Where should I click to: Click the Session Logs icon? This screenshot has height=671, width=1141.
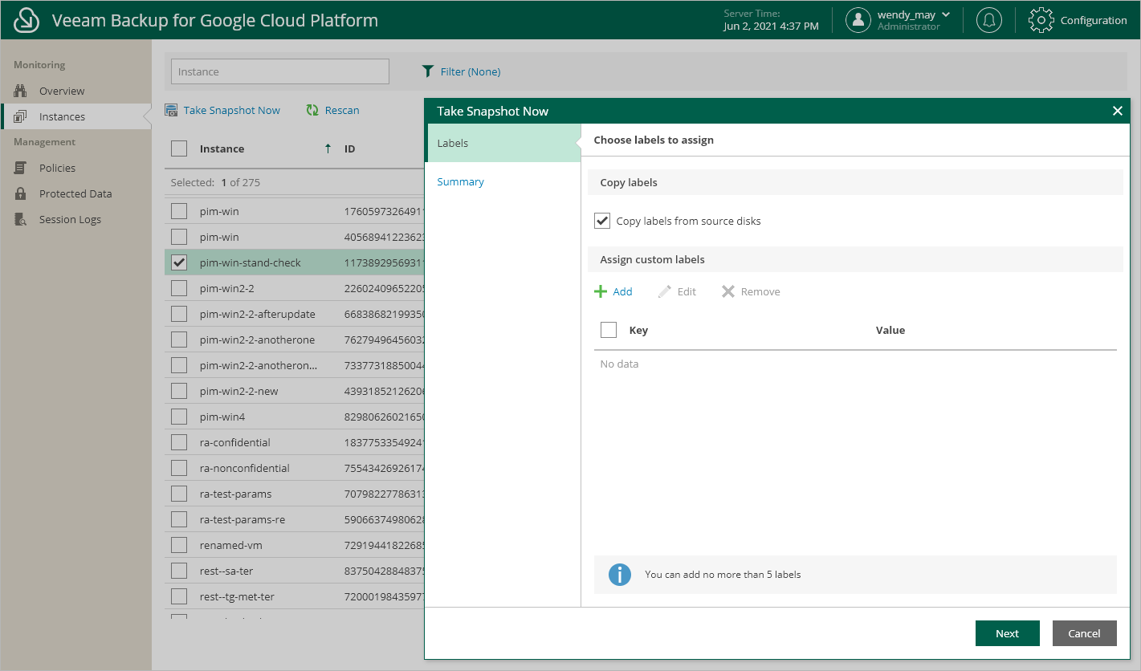[21, 219]
